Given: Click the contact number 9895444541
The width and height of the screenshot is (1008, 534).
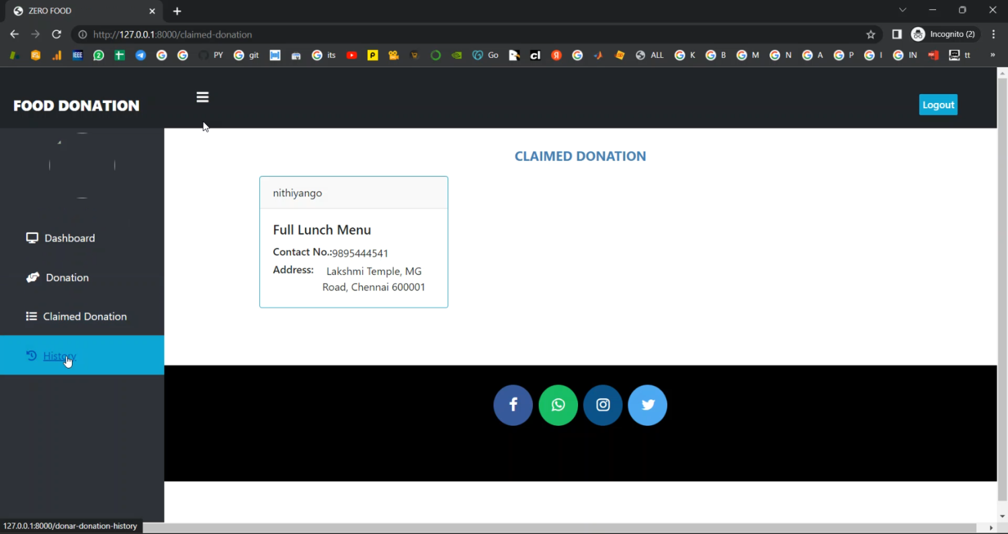Looking at the screenshot, I should pos(360,254).
